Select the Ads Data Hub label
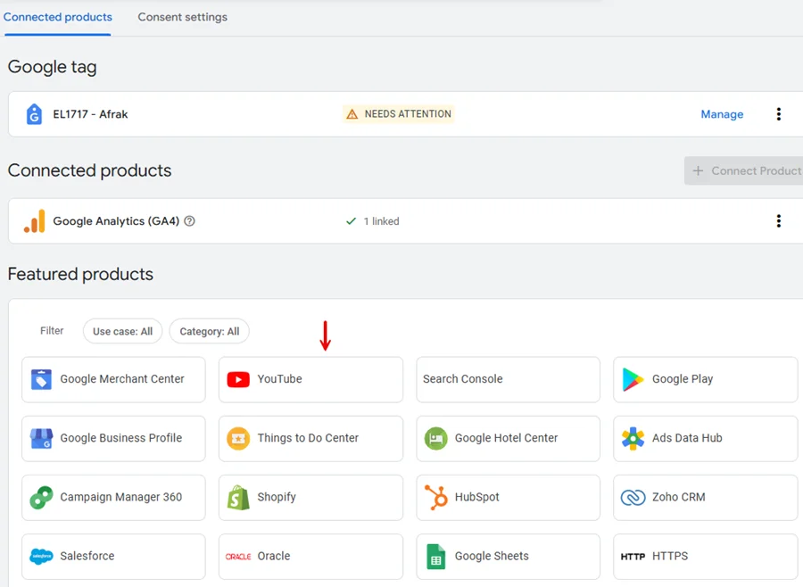The height and width of the screenshot is (587, 803). [x=687, y=438]
